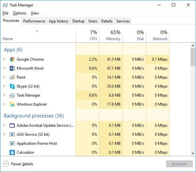The image size is (196, 172).
Task: Click Paint's 14.1 MB memory value
Action: [114, 77]
